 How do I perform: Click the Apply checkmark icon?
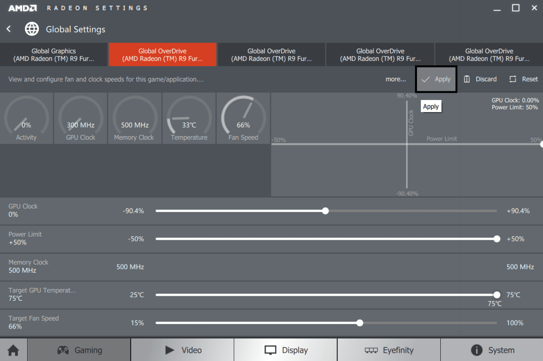[x=425, y=80]
